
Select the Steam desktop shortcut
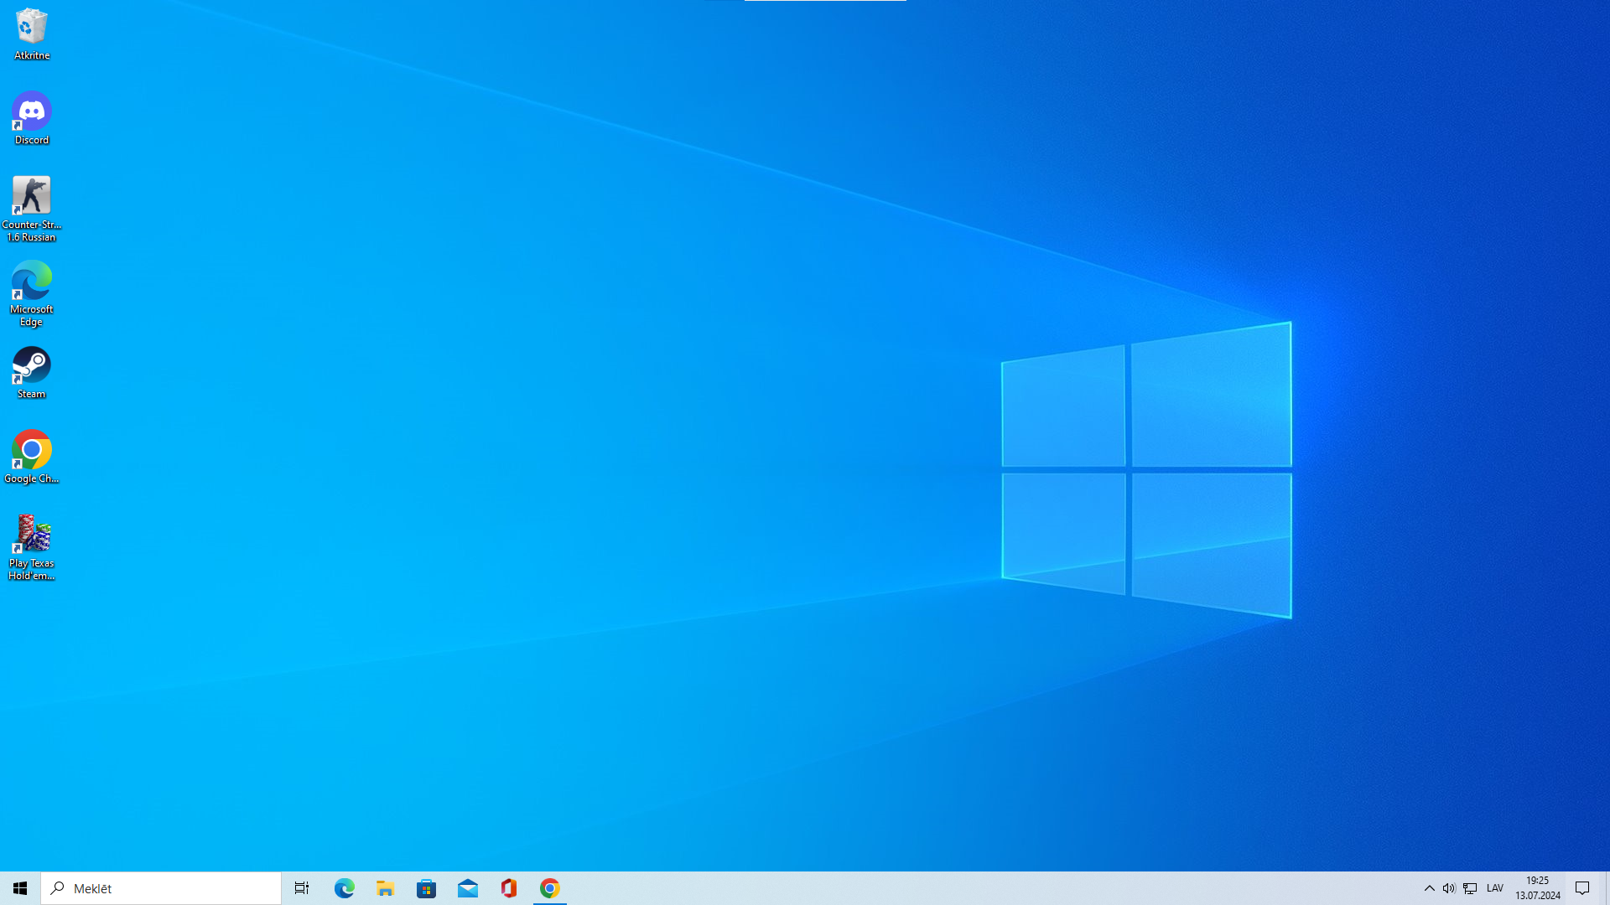point(32,373)
